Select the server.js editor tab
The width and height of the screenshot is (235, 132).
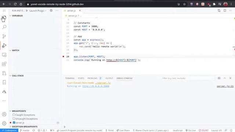[71, 11]
